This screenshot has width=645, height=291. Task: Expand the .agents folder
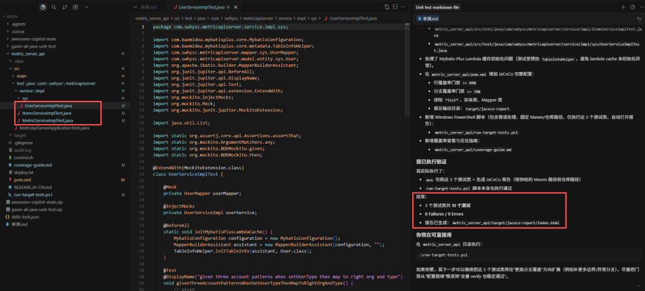point(18,24)
